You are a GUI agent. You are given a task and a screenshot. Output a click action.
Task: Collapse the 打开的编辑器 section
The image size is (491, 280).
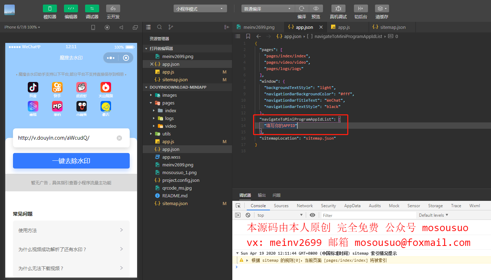tap(187, 49)
